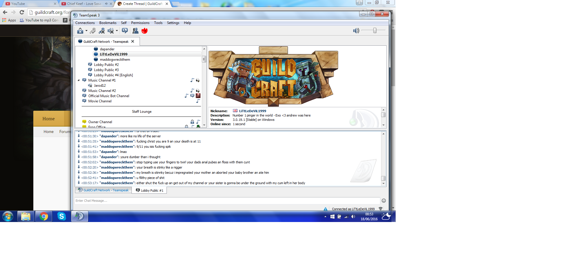Image resolution: width=581 pixels, height=270 pixels.
Task: Open the Tools menu
Action: coord(158,23)
